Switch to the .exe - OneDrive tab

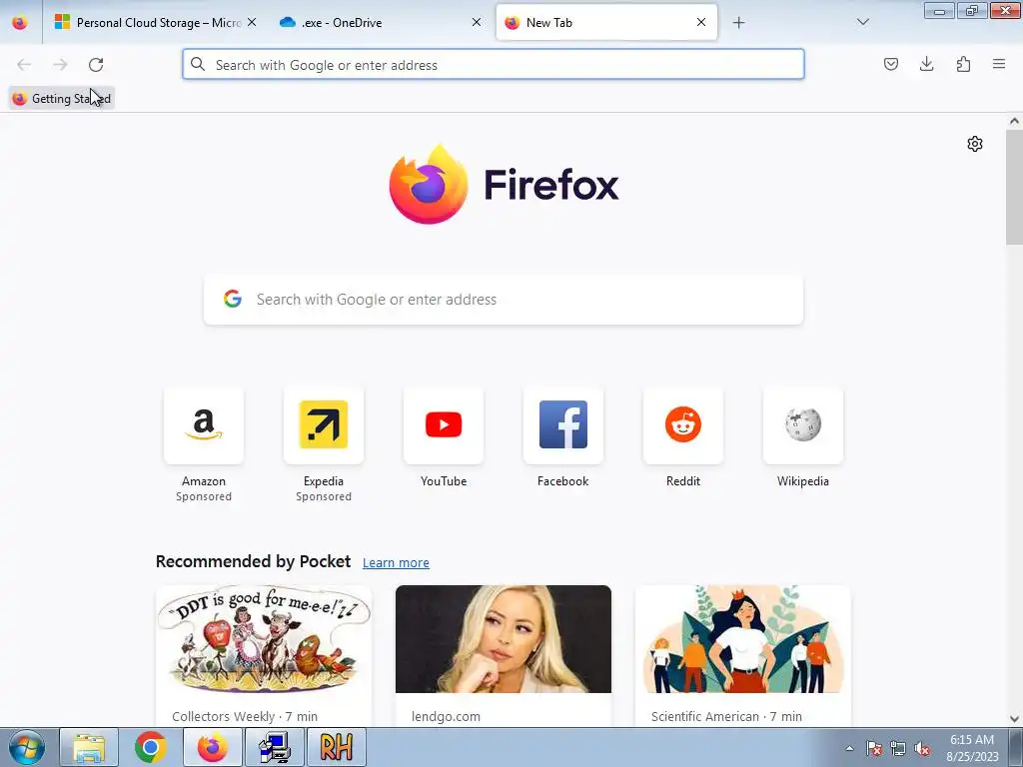coord(381,23)
